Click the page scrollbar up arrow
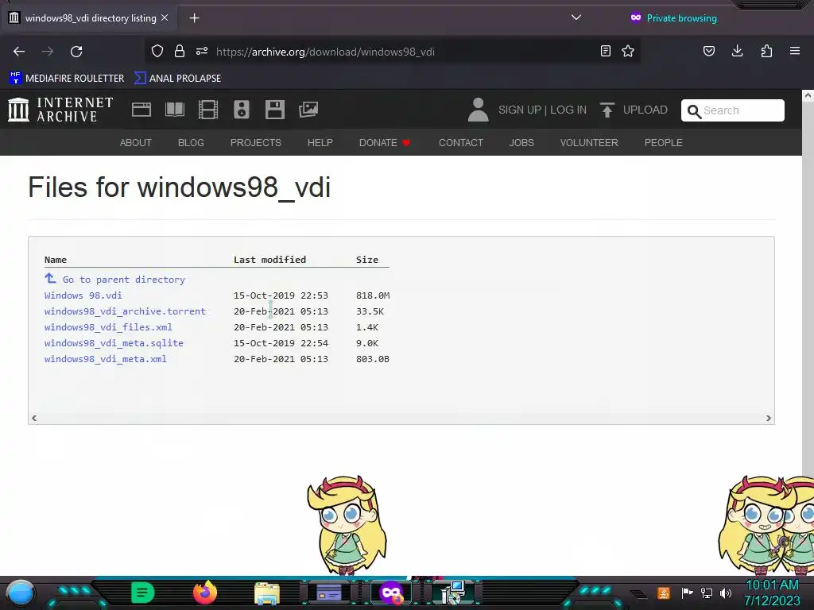814x610 pixels. tap(808, 95)
